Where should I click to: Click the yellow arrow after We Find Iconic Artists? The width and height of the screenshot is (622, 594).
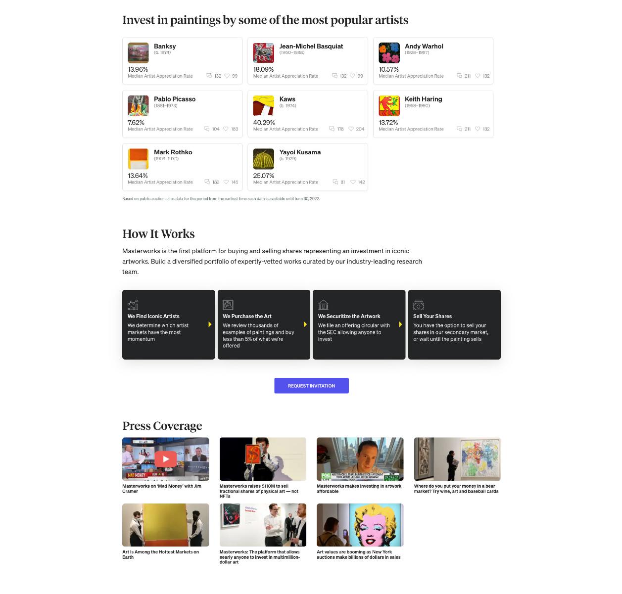click(x=210, y=324)
